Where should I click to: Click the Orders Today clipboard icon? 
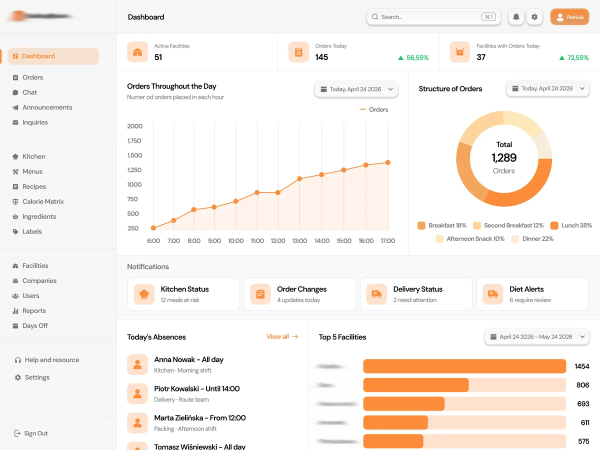click(298, 52)
